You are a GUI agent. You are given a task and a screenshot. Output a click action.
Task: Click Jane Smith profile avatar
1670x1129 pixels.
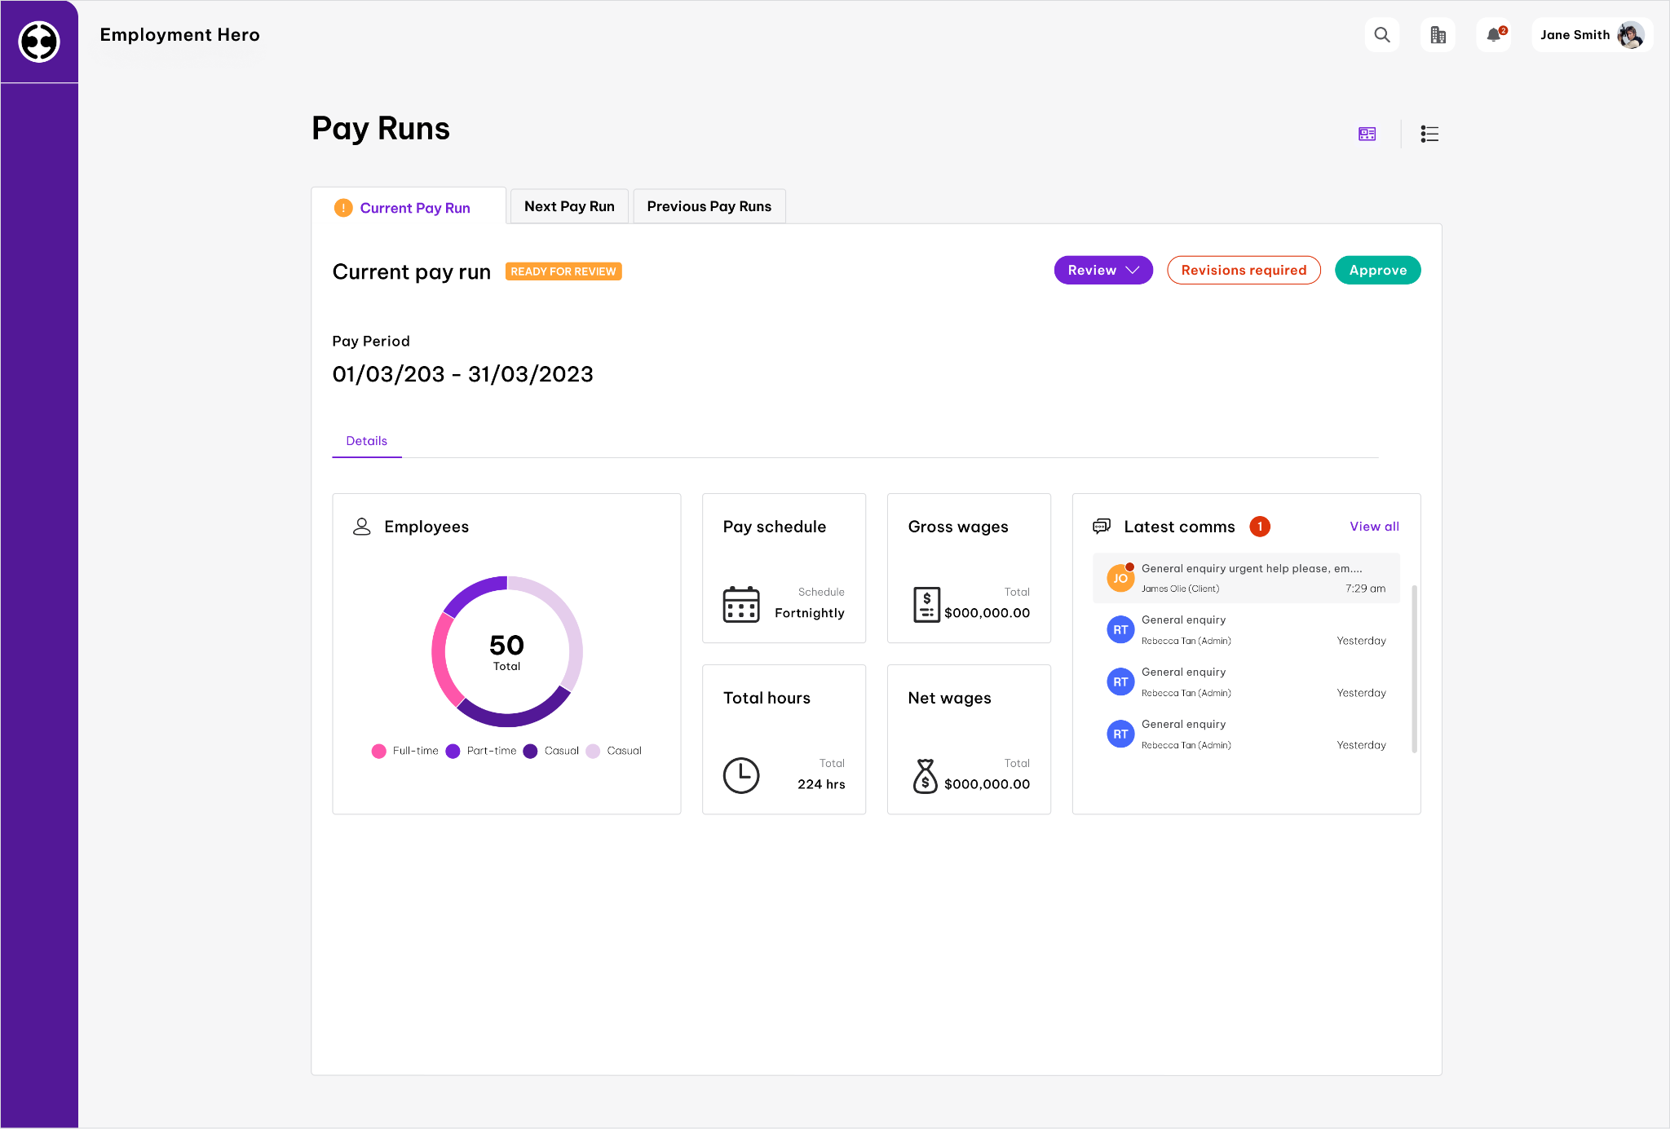tap(1630, 35)
